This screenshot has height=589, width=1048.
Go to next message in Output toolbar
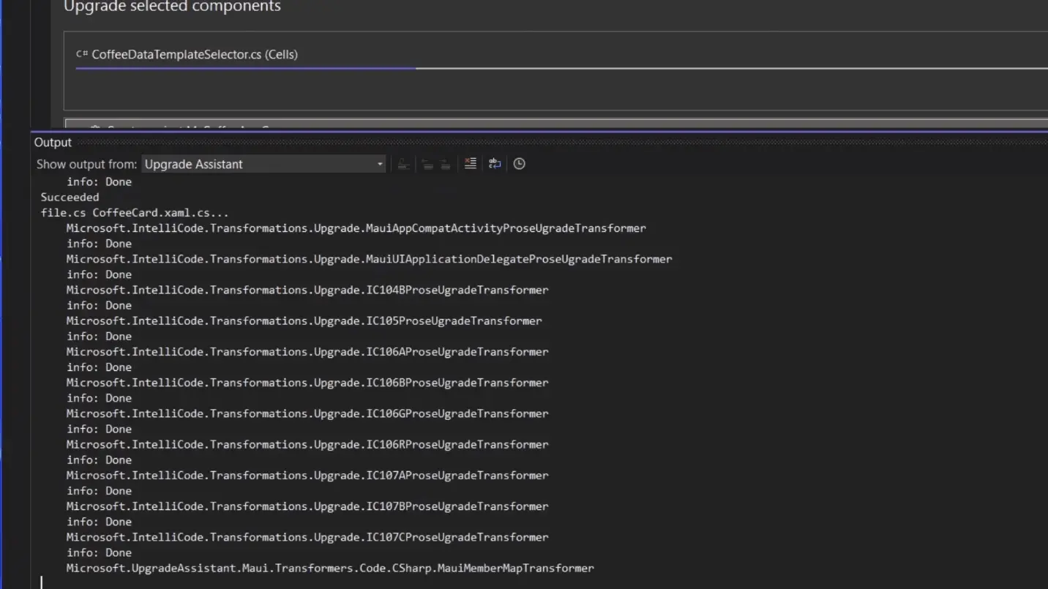[445, 164]
